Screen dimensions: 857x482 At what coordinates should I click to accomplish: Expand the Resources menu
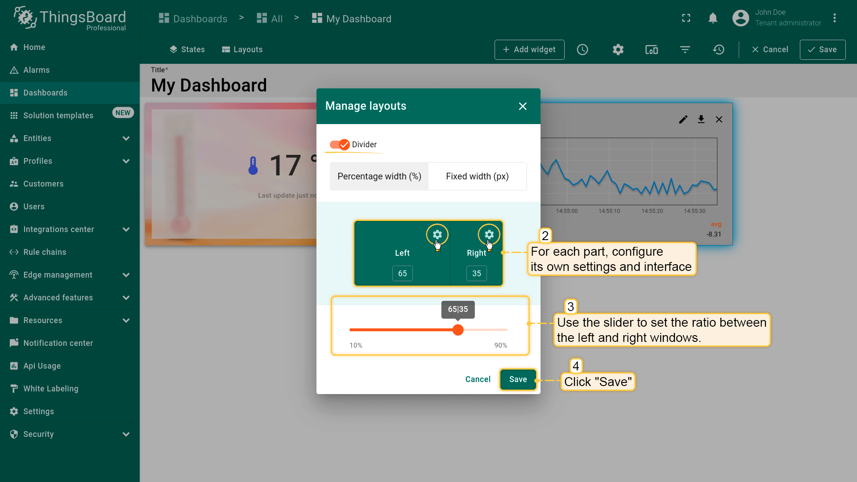pos(70,320)
